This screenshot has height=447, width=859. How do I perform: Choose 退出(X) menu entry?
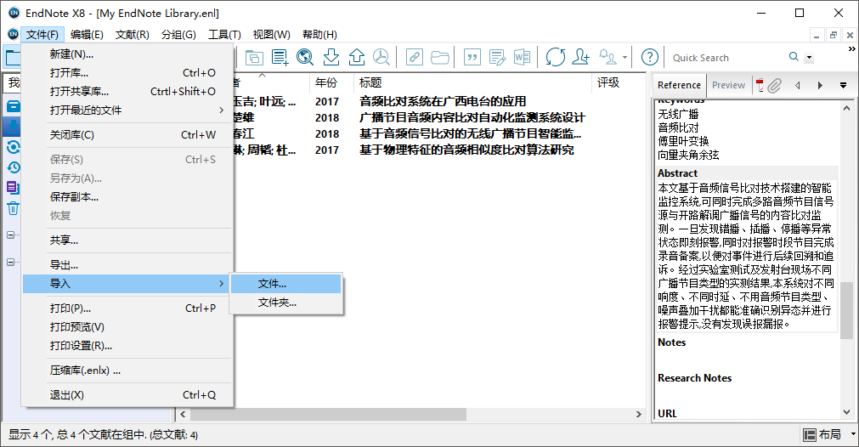point(127,395)
